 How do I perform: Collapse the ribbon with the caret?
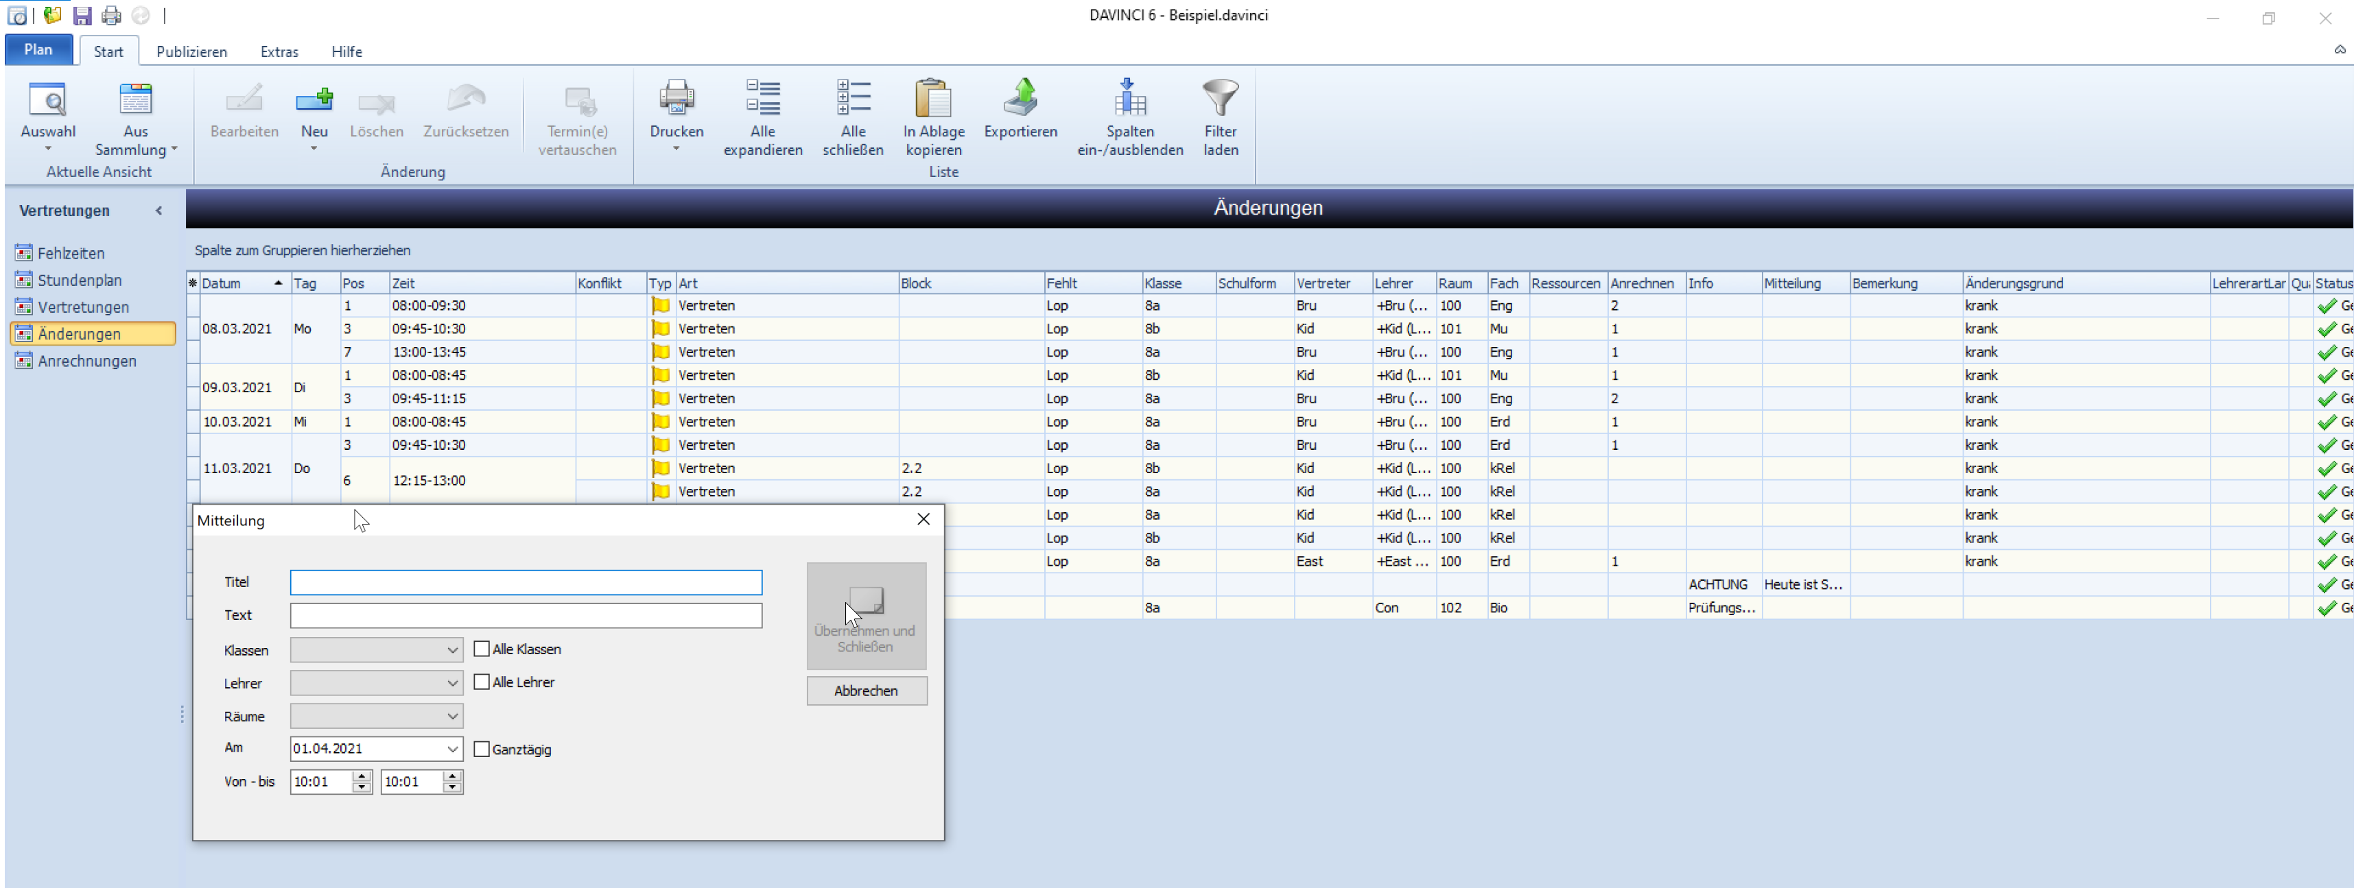click(x=2340, y=50)
